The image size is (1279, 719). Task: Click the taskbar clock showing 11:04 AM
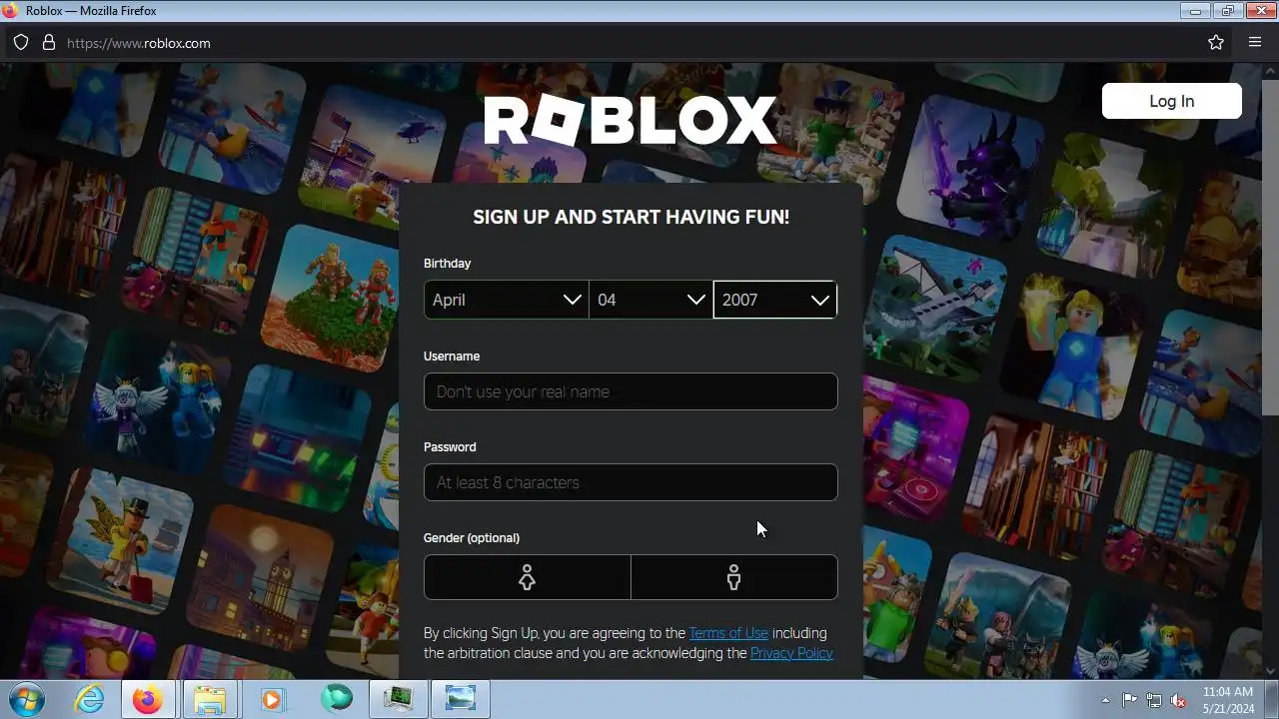tap(1228, 699)
